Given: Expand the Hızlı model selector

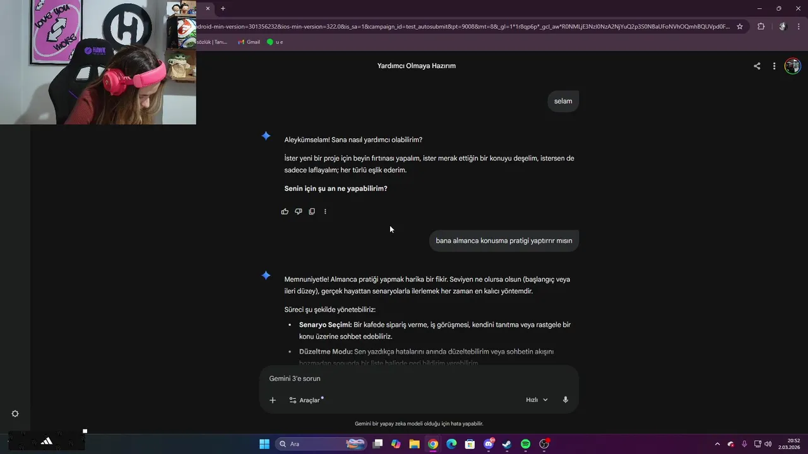Looking at the screenshot, I should coord(537,400).
